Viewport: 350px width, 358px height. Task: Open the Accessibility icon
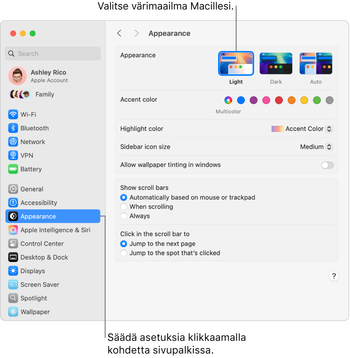pos(13,203)
